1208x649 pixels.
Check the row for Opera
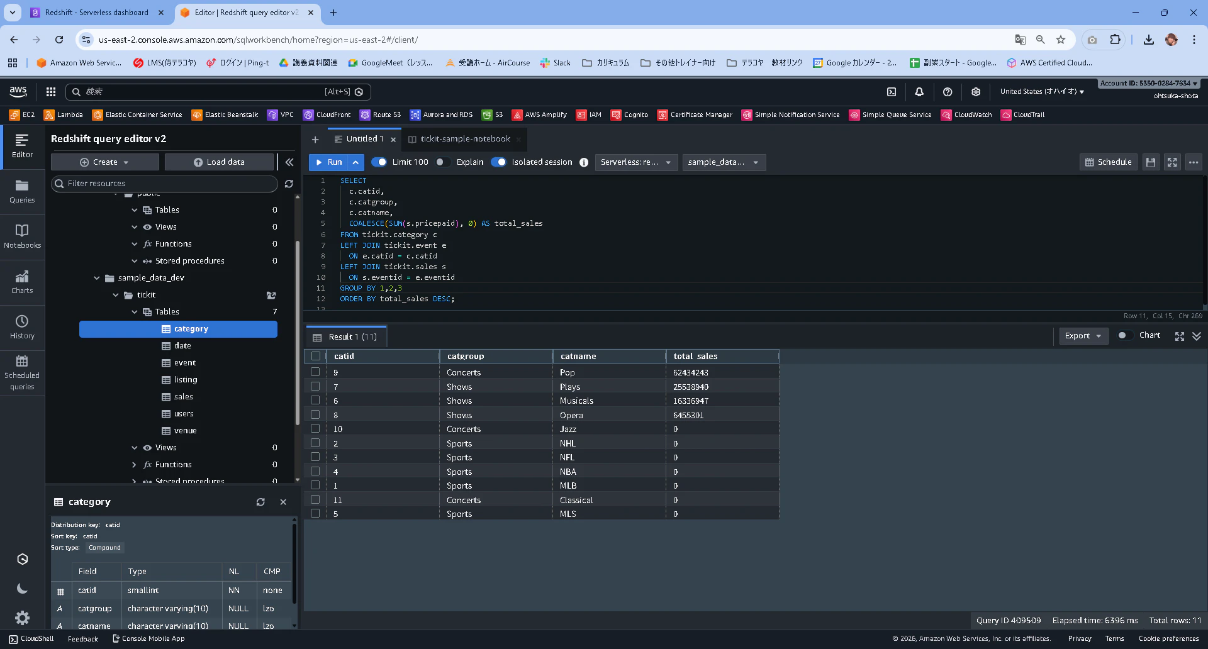[315, 414]
